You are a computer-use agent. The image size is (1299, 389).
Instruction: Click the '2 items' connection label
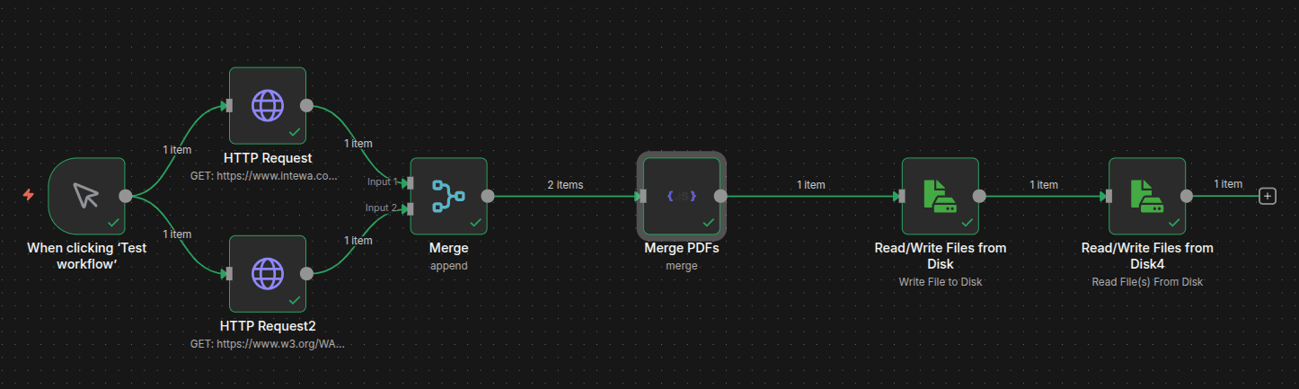(x=565, y=185)
